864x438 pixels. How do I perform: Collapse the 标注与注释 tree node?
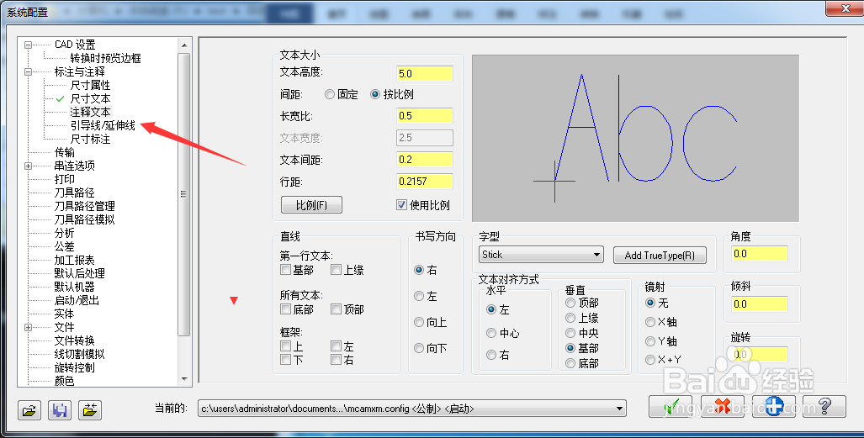(28, 71)
